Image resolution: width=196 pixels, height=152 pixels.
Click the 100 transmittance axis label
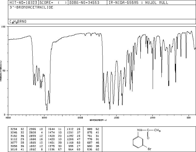pyautogui.click(x=3, y=27)
